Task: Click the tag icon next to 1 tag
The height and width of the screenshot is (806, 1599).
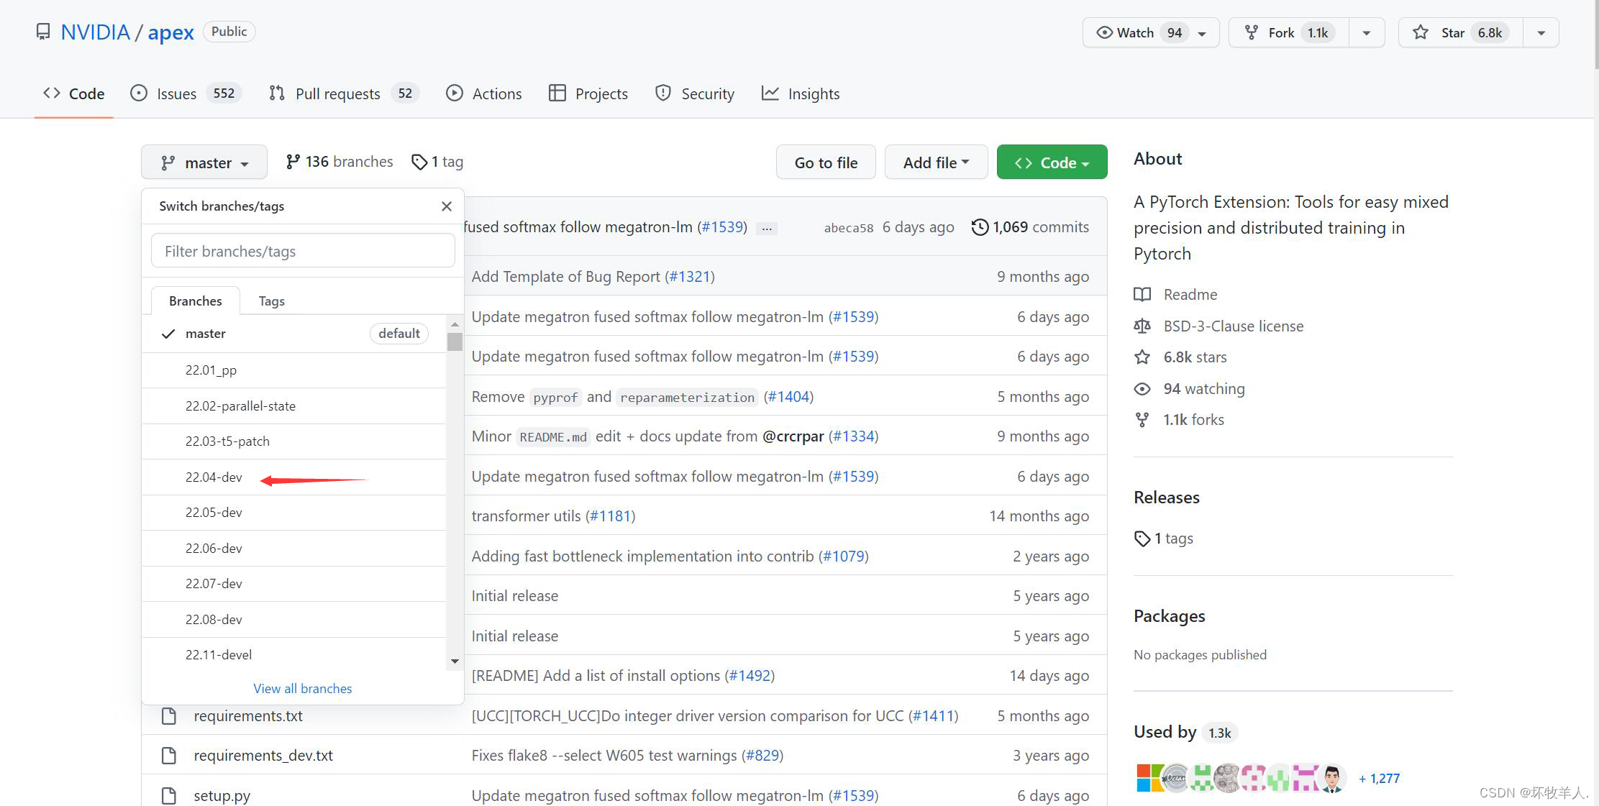Action: [419, 162]
